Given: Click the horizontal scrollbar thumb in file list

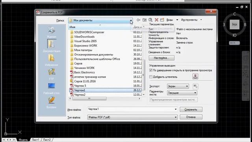Looking at the screenshot, I should [x=89, y=99].
